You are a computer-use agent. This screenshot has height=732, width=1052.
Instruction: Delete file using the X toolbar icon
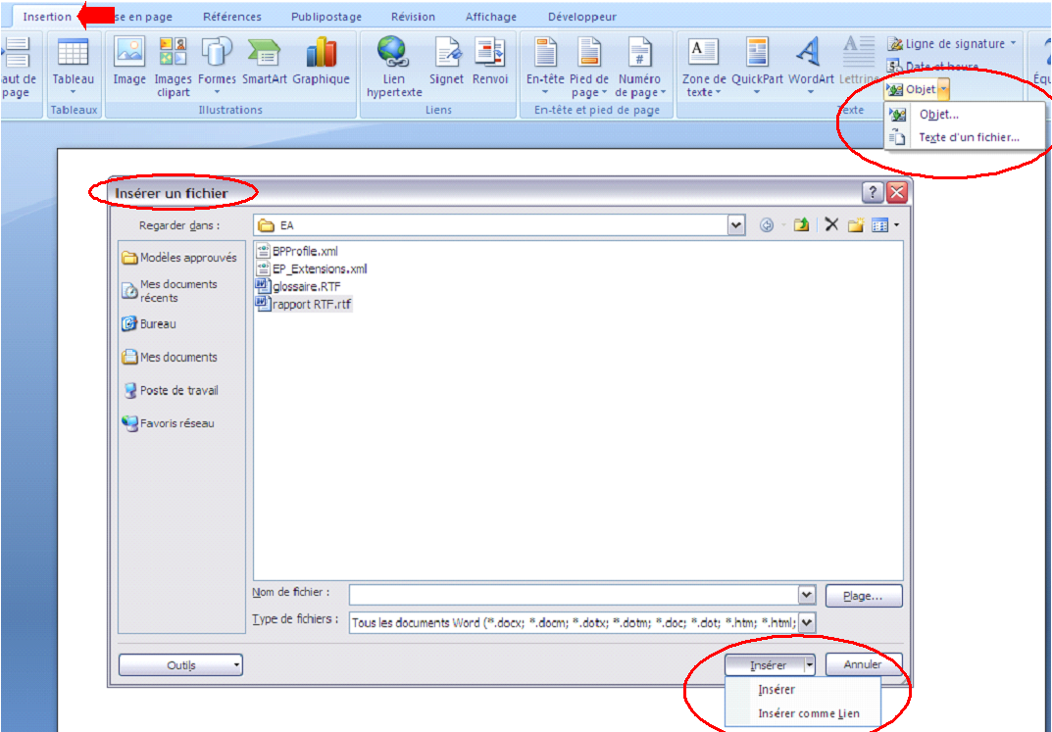click(831, 225)
